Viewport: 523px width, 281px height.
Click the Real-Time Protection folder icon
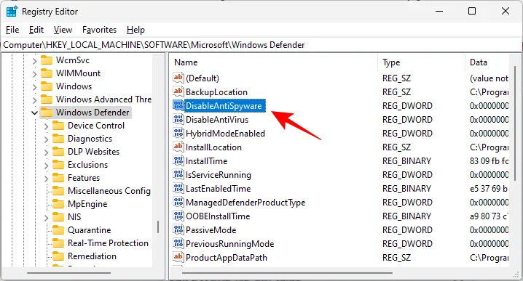tap(58, 243)
